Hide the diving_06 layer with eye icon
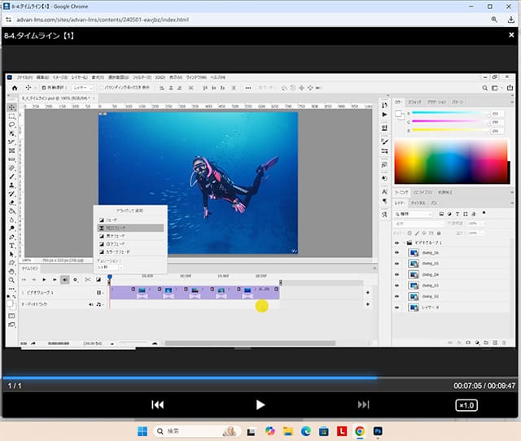This screenshot has width=521, height=441. [397, 253]
